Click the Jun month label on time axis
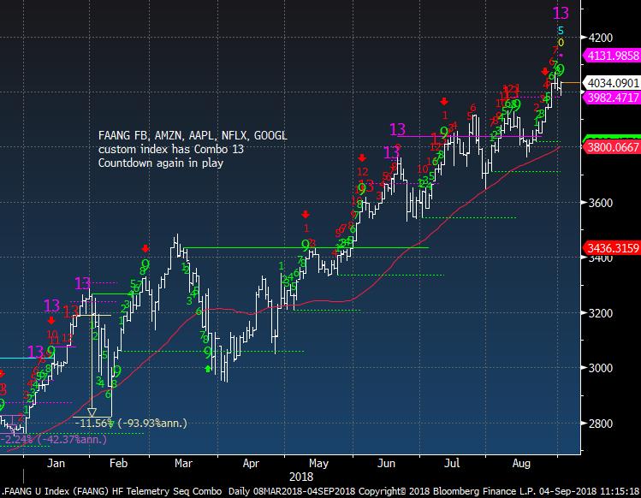This screenshot has width=641, height=498. point(386,463)
